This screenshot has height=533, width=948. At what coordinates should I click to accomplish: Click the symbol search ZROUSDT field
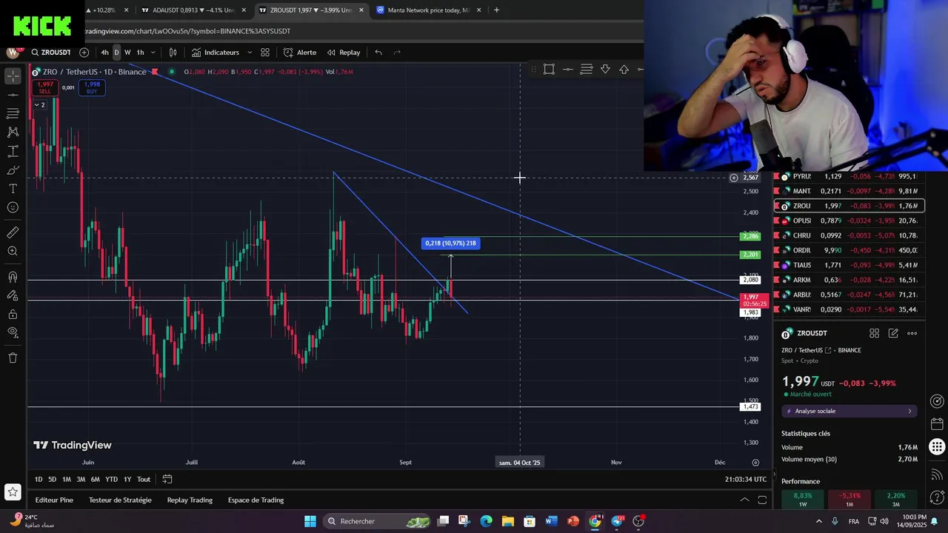[x=51, y=53]
